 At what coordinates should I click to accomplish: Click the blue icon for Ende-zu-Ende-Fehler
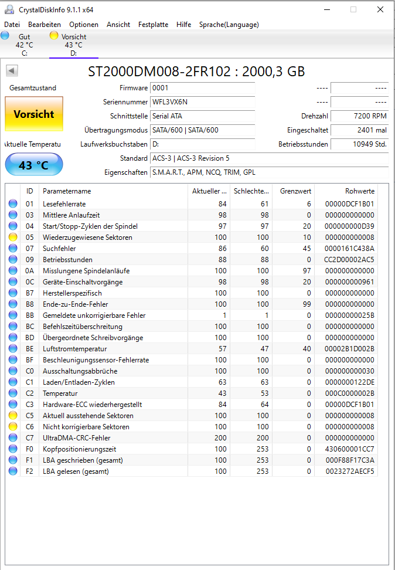coord(13,304)
